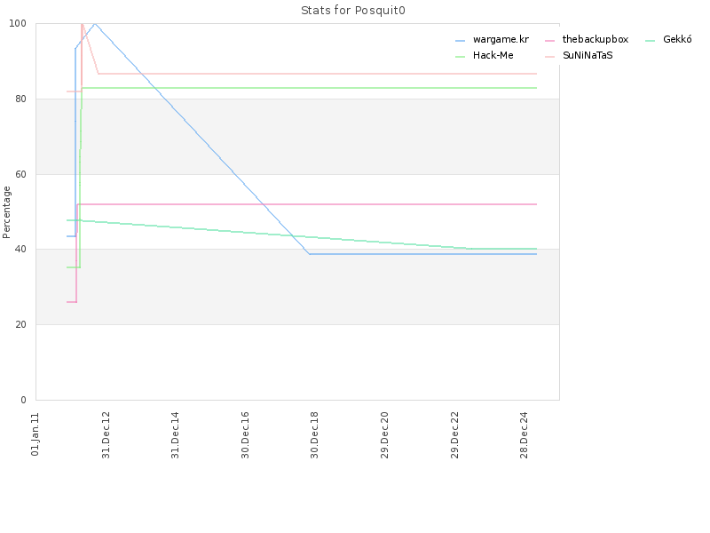Toggle the Hack-Me legend entry
710x533 pixels.
click(x=485, y=56)
